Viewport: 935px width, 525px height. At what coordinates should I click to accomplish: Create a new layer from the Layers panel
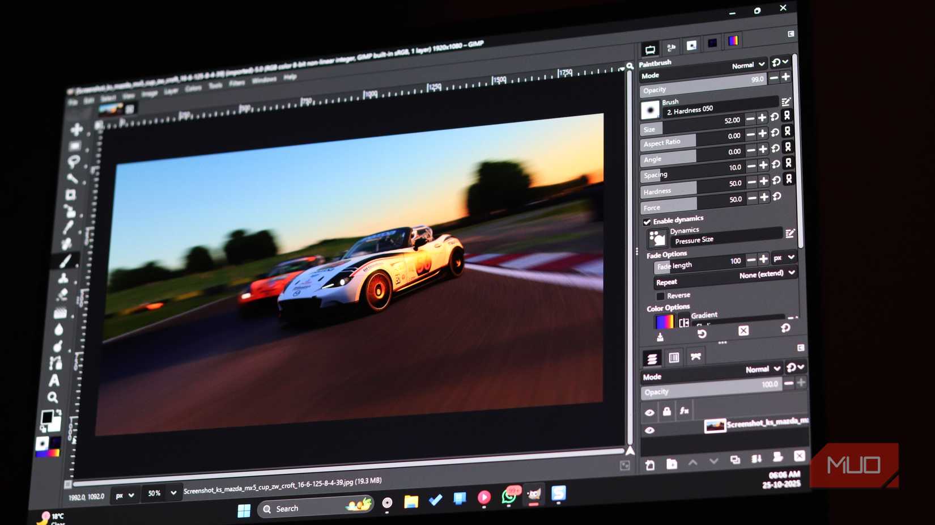pyautogui.click(x=650, y=465)
